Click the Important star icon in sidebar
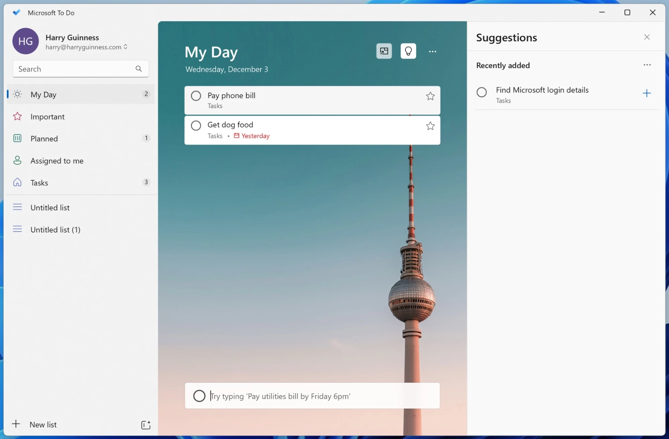This screenshot has width=669, height=439. [17, 116]
